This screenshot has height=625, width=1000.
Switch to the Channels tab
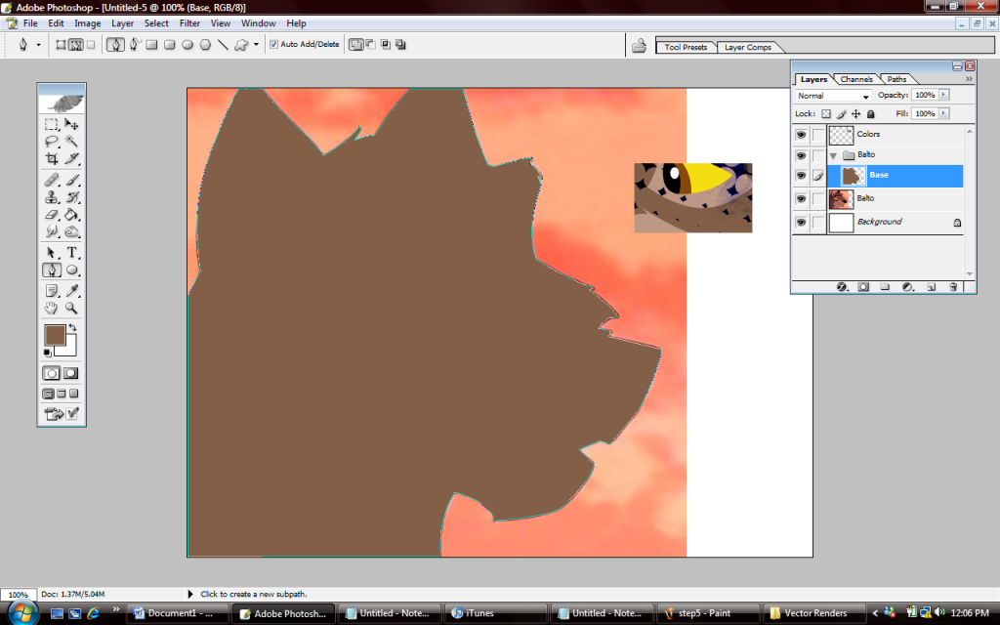click(855, 79)
